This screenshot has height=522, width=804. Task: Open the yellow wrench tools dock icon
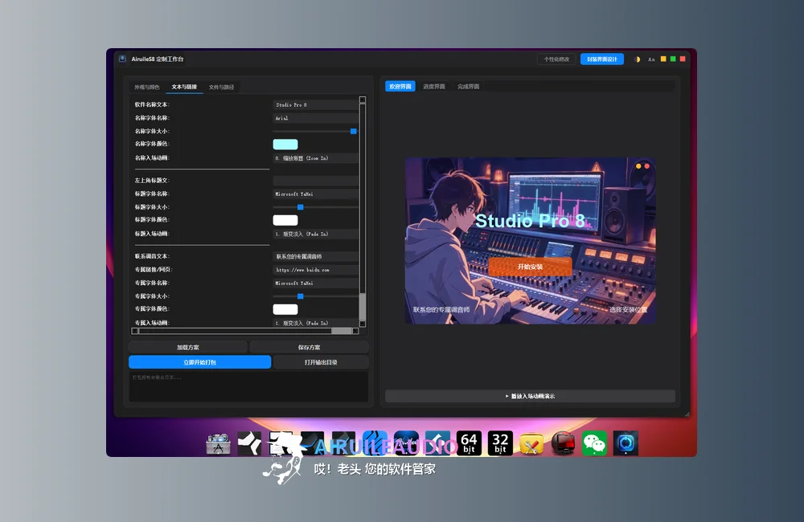click(x=531, y=443)
